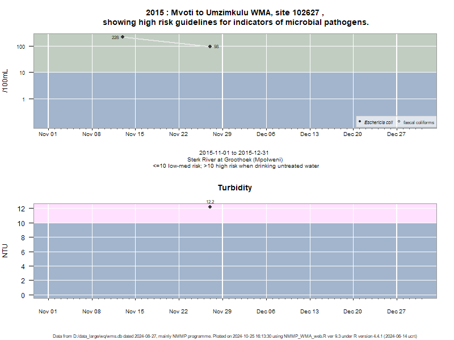Viewport: 454px width, 340px height.
Task: Click the Escherichia coli legend marker
Action: [360, 122]
